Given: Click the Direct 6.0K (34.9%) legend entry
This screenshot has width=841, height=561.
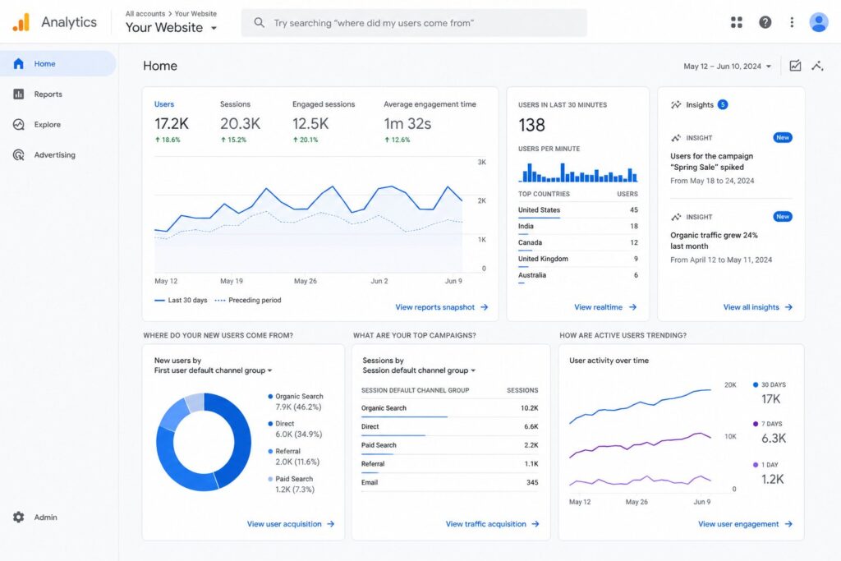Looking at the screenshot, I should 295,429.
